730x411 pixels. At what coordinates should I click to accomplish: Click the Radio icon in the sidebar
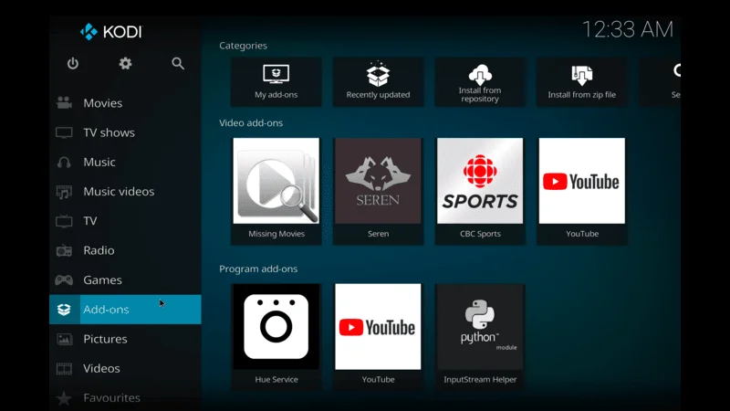tap(64, 250)
